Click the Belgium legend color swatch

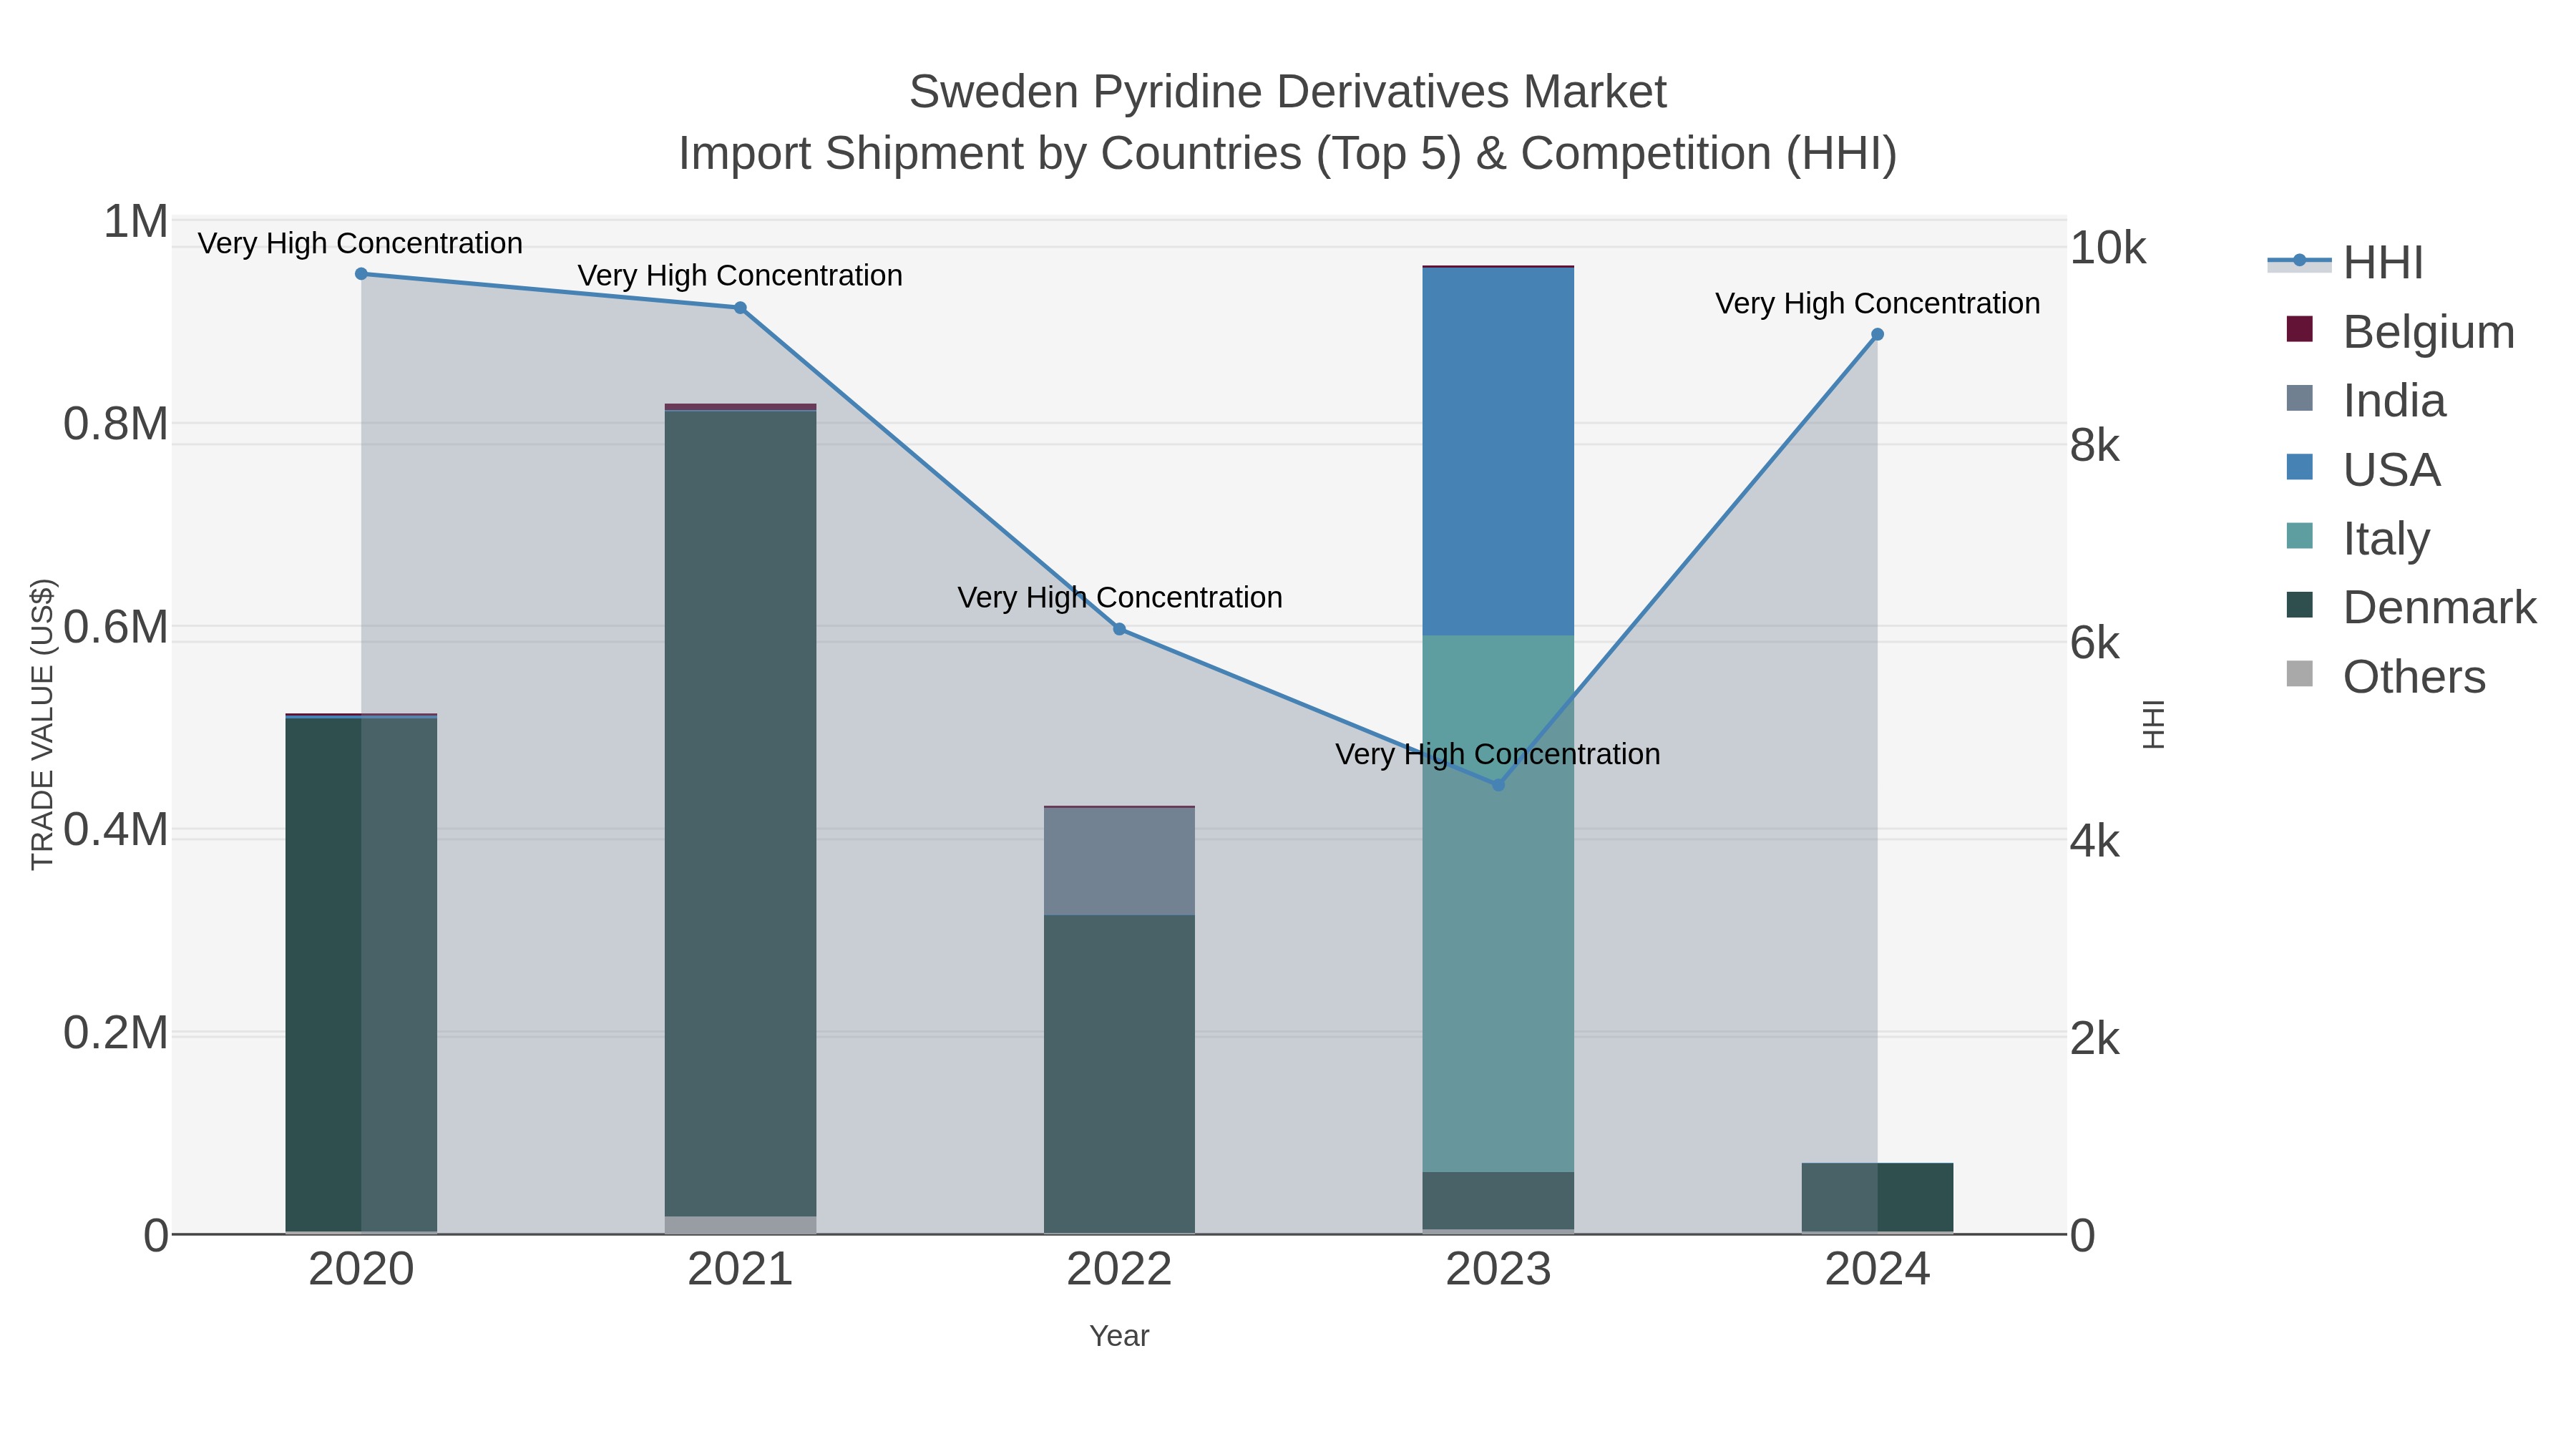tap(2299, 329)
